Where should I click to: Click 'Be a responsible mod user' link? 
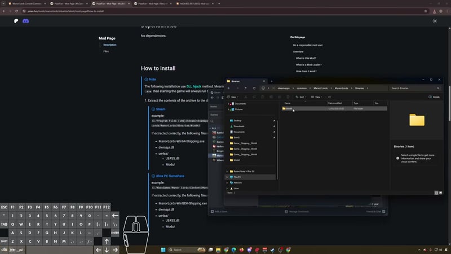pyautogui.click(x=308, y=45)
